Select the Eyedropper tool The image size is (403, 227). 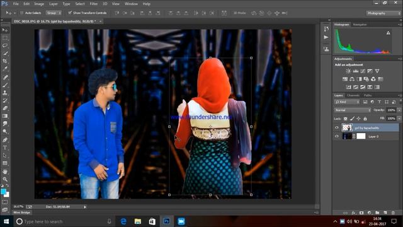click(x=5, y=69)
